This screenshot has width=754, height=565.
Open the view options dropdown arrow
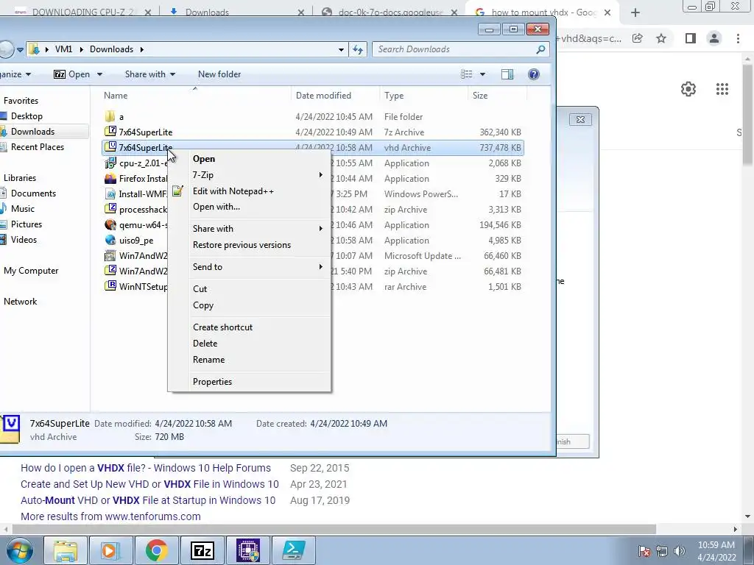482,74
